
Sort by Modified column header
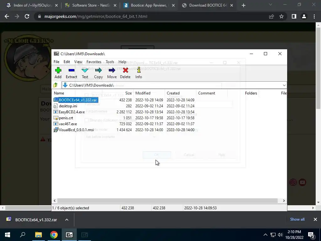(143, 93)
